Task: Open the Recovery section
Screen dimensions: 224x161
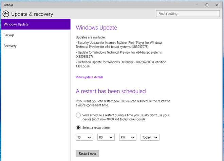Action: point(36,46)
